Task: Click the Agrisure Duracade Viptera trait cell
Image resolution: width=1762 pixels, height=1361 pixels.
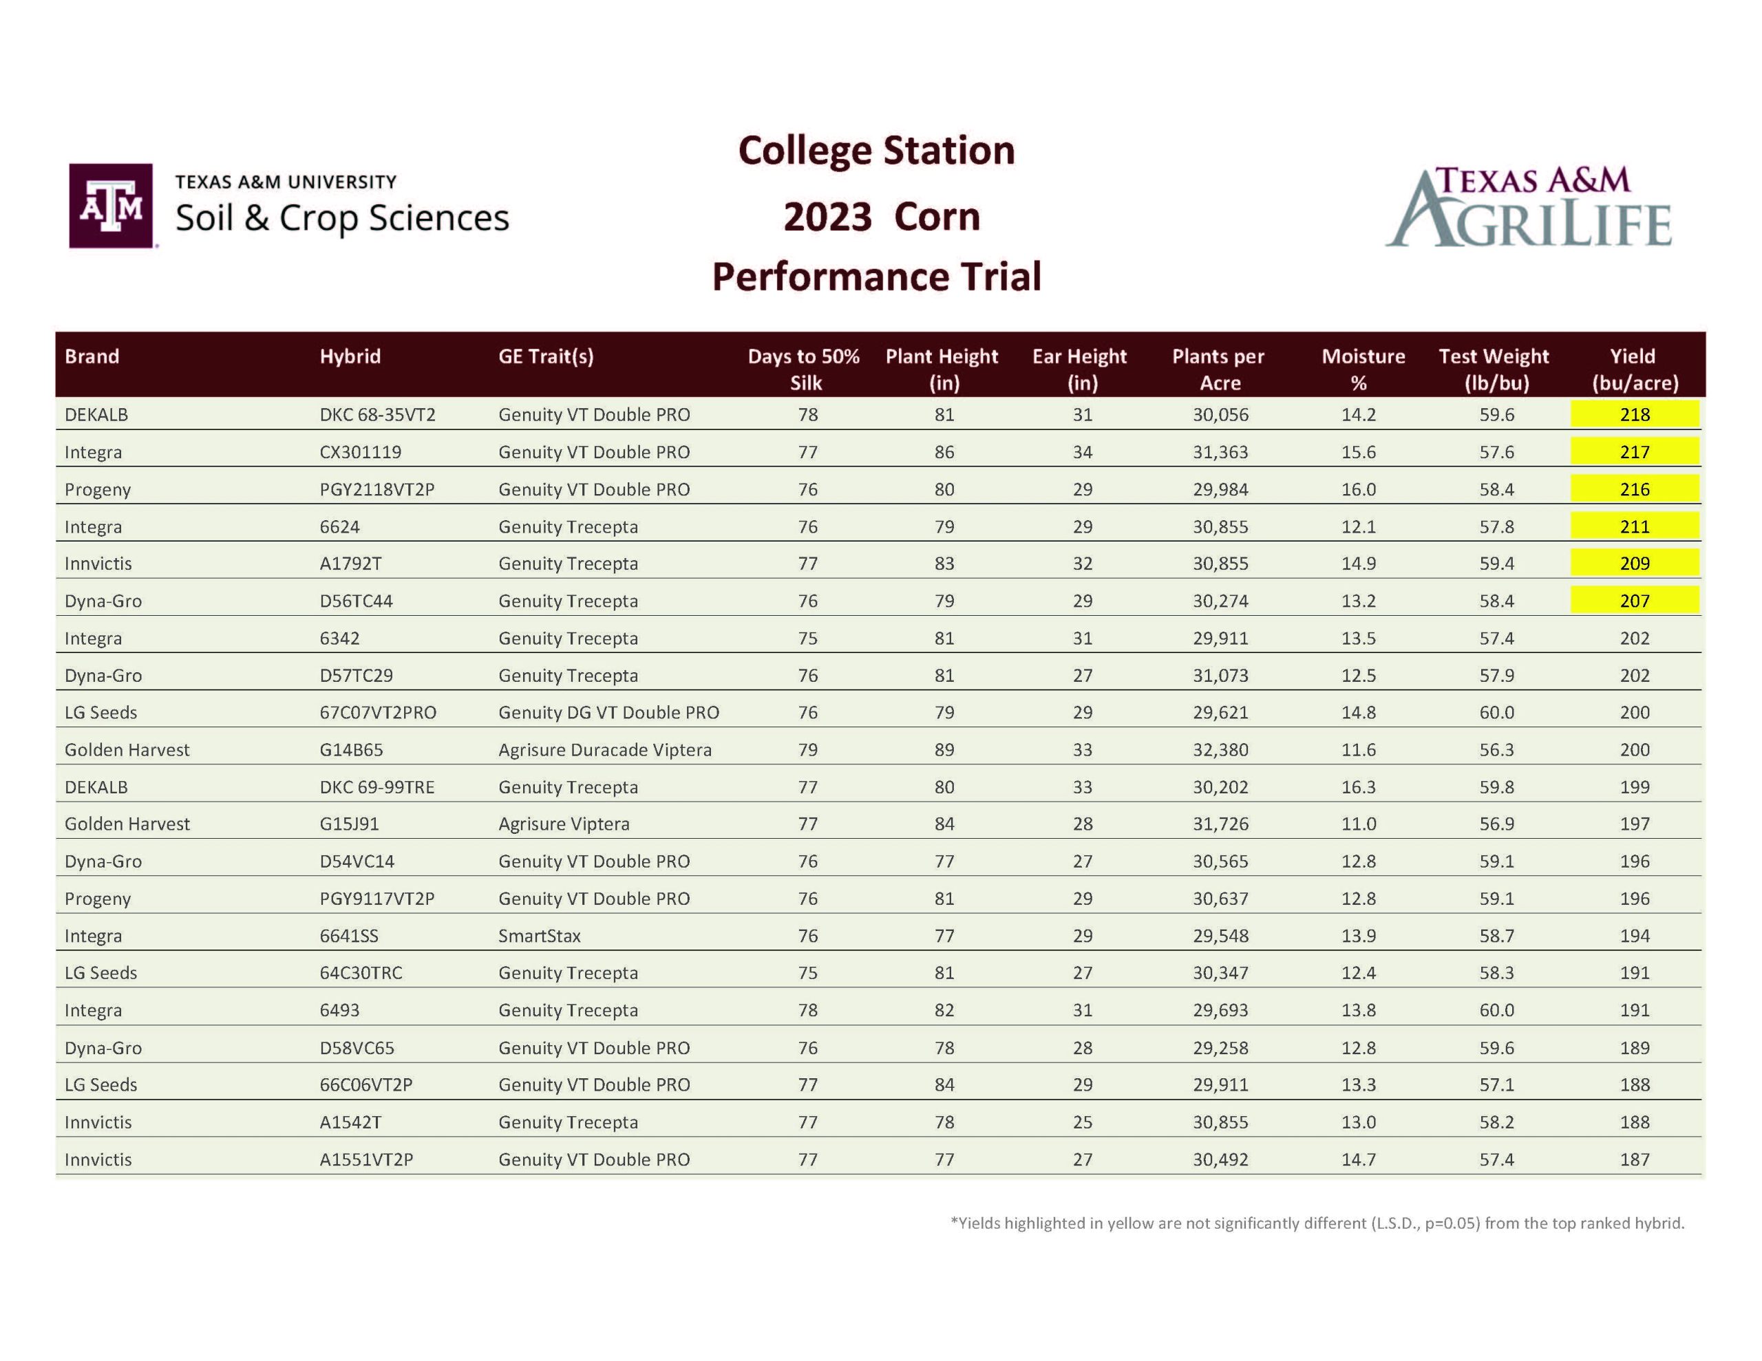Action: coord(604,750)
